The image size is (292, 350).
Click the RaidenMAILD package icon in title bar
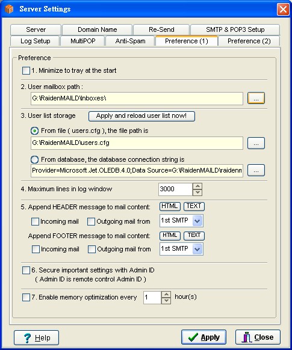(9, 9)
